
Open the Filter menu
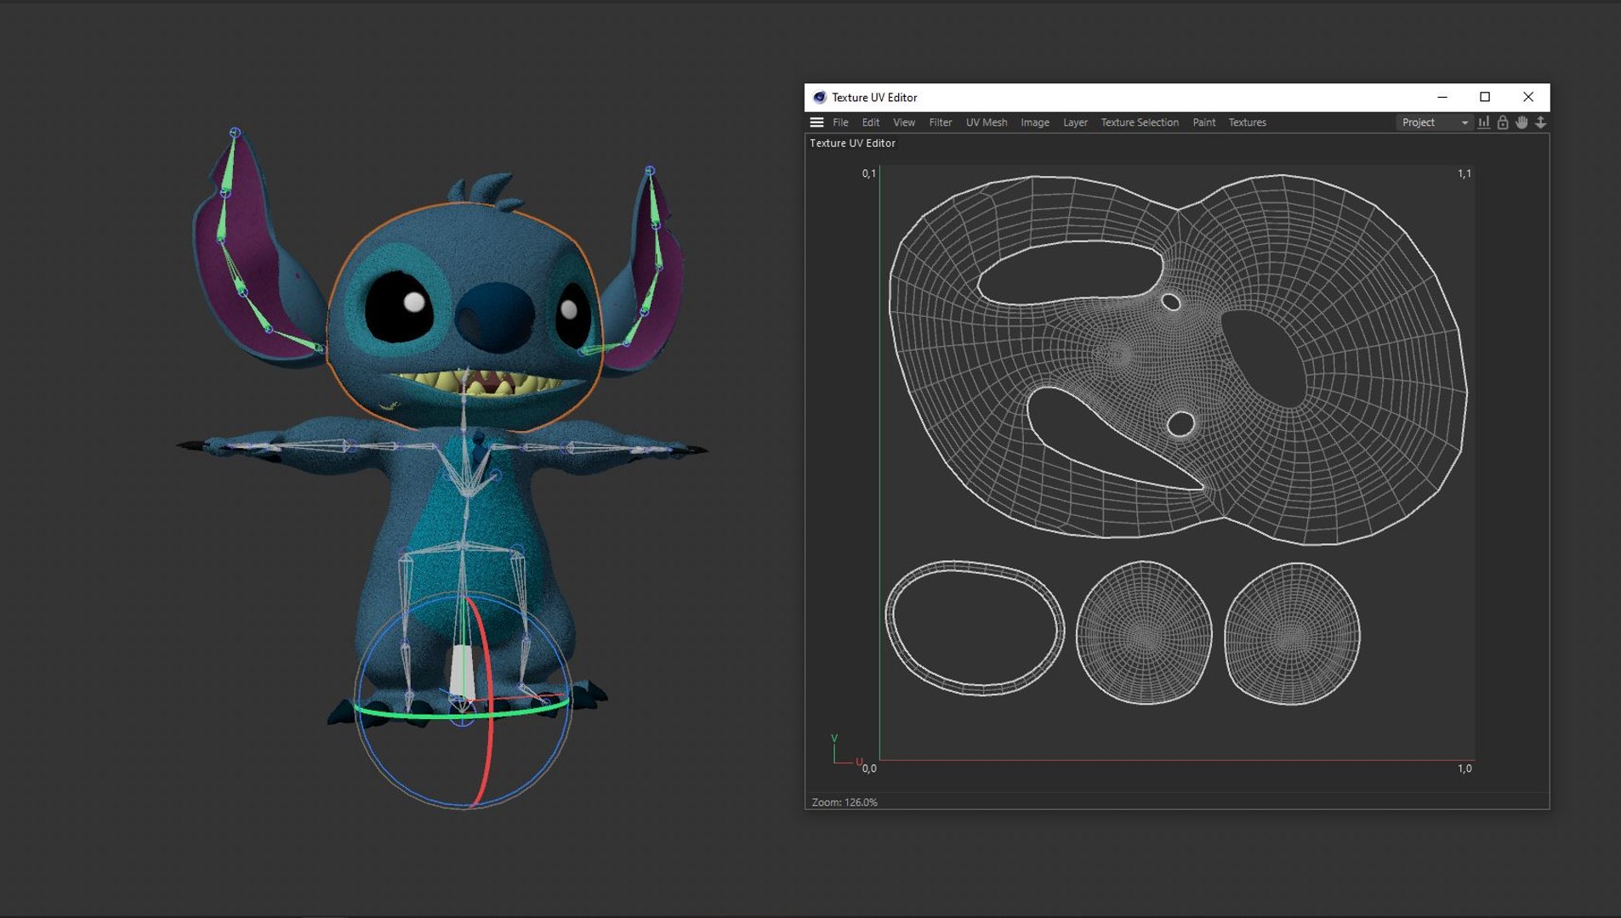tap(940, 122)
